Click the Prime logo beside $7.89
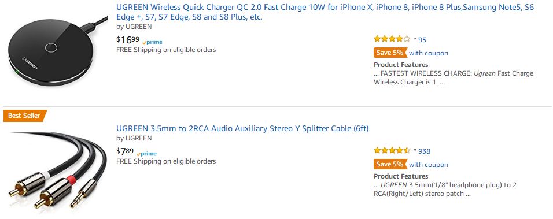 tap(146, 154)
